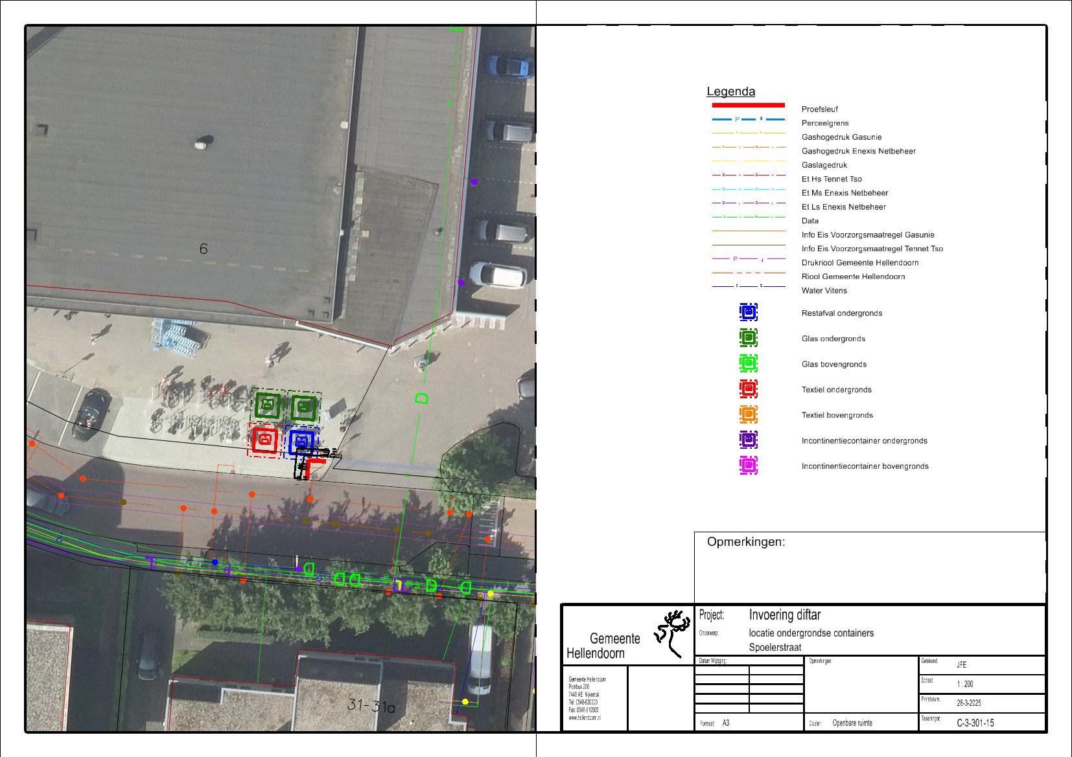Click the Gemeente Hellendoorn deer logo
Screen dimensions: 1072x757
(673, 633)
